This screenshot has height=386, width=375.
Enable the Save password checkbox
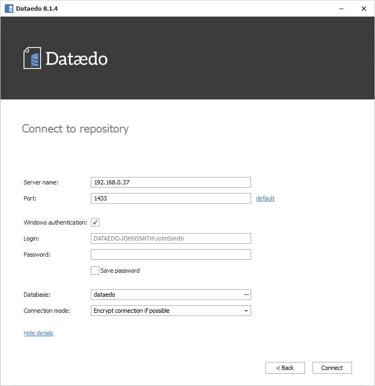click(95, 271)
